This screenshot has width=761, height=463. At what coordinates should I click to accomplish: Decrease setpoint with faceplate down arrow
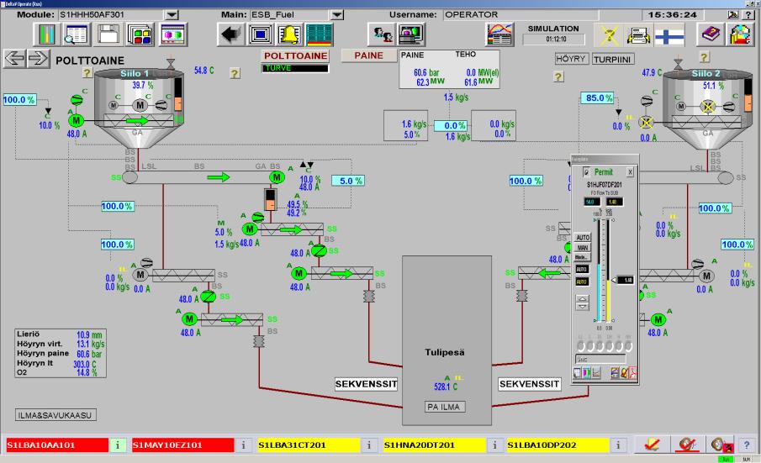[x=583, y=307]
